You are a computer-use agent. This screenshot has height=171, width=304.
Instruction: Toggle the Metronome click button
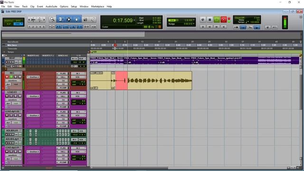point(243,28)
